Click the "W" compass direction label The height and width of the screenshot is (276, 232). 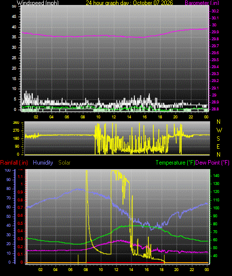[219, 130]
